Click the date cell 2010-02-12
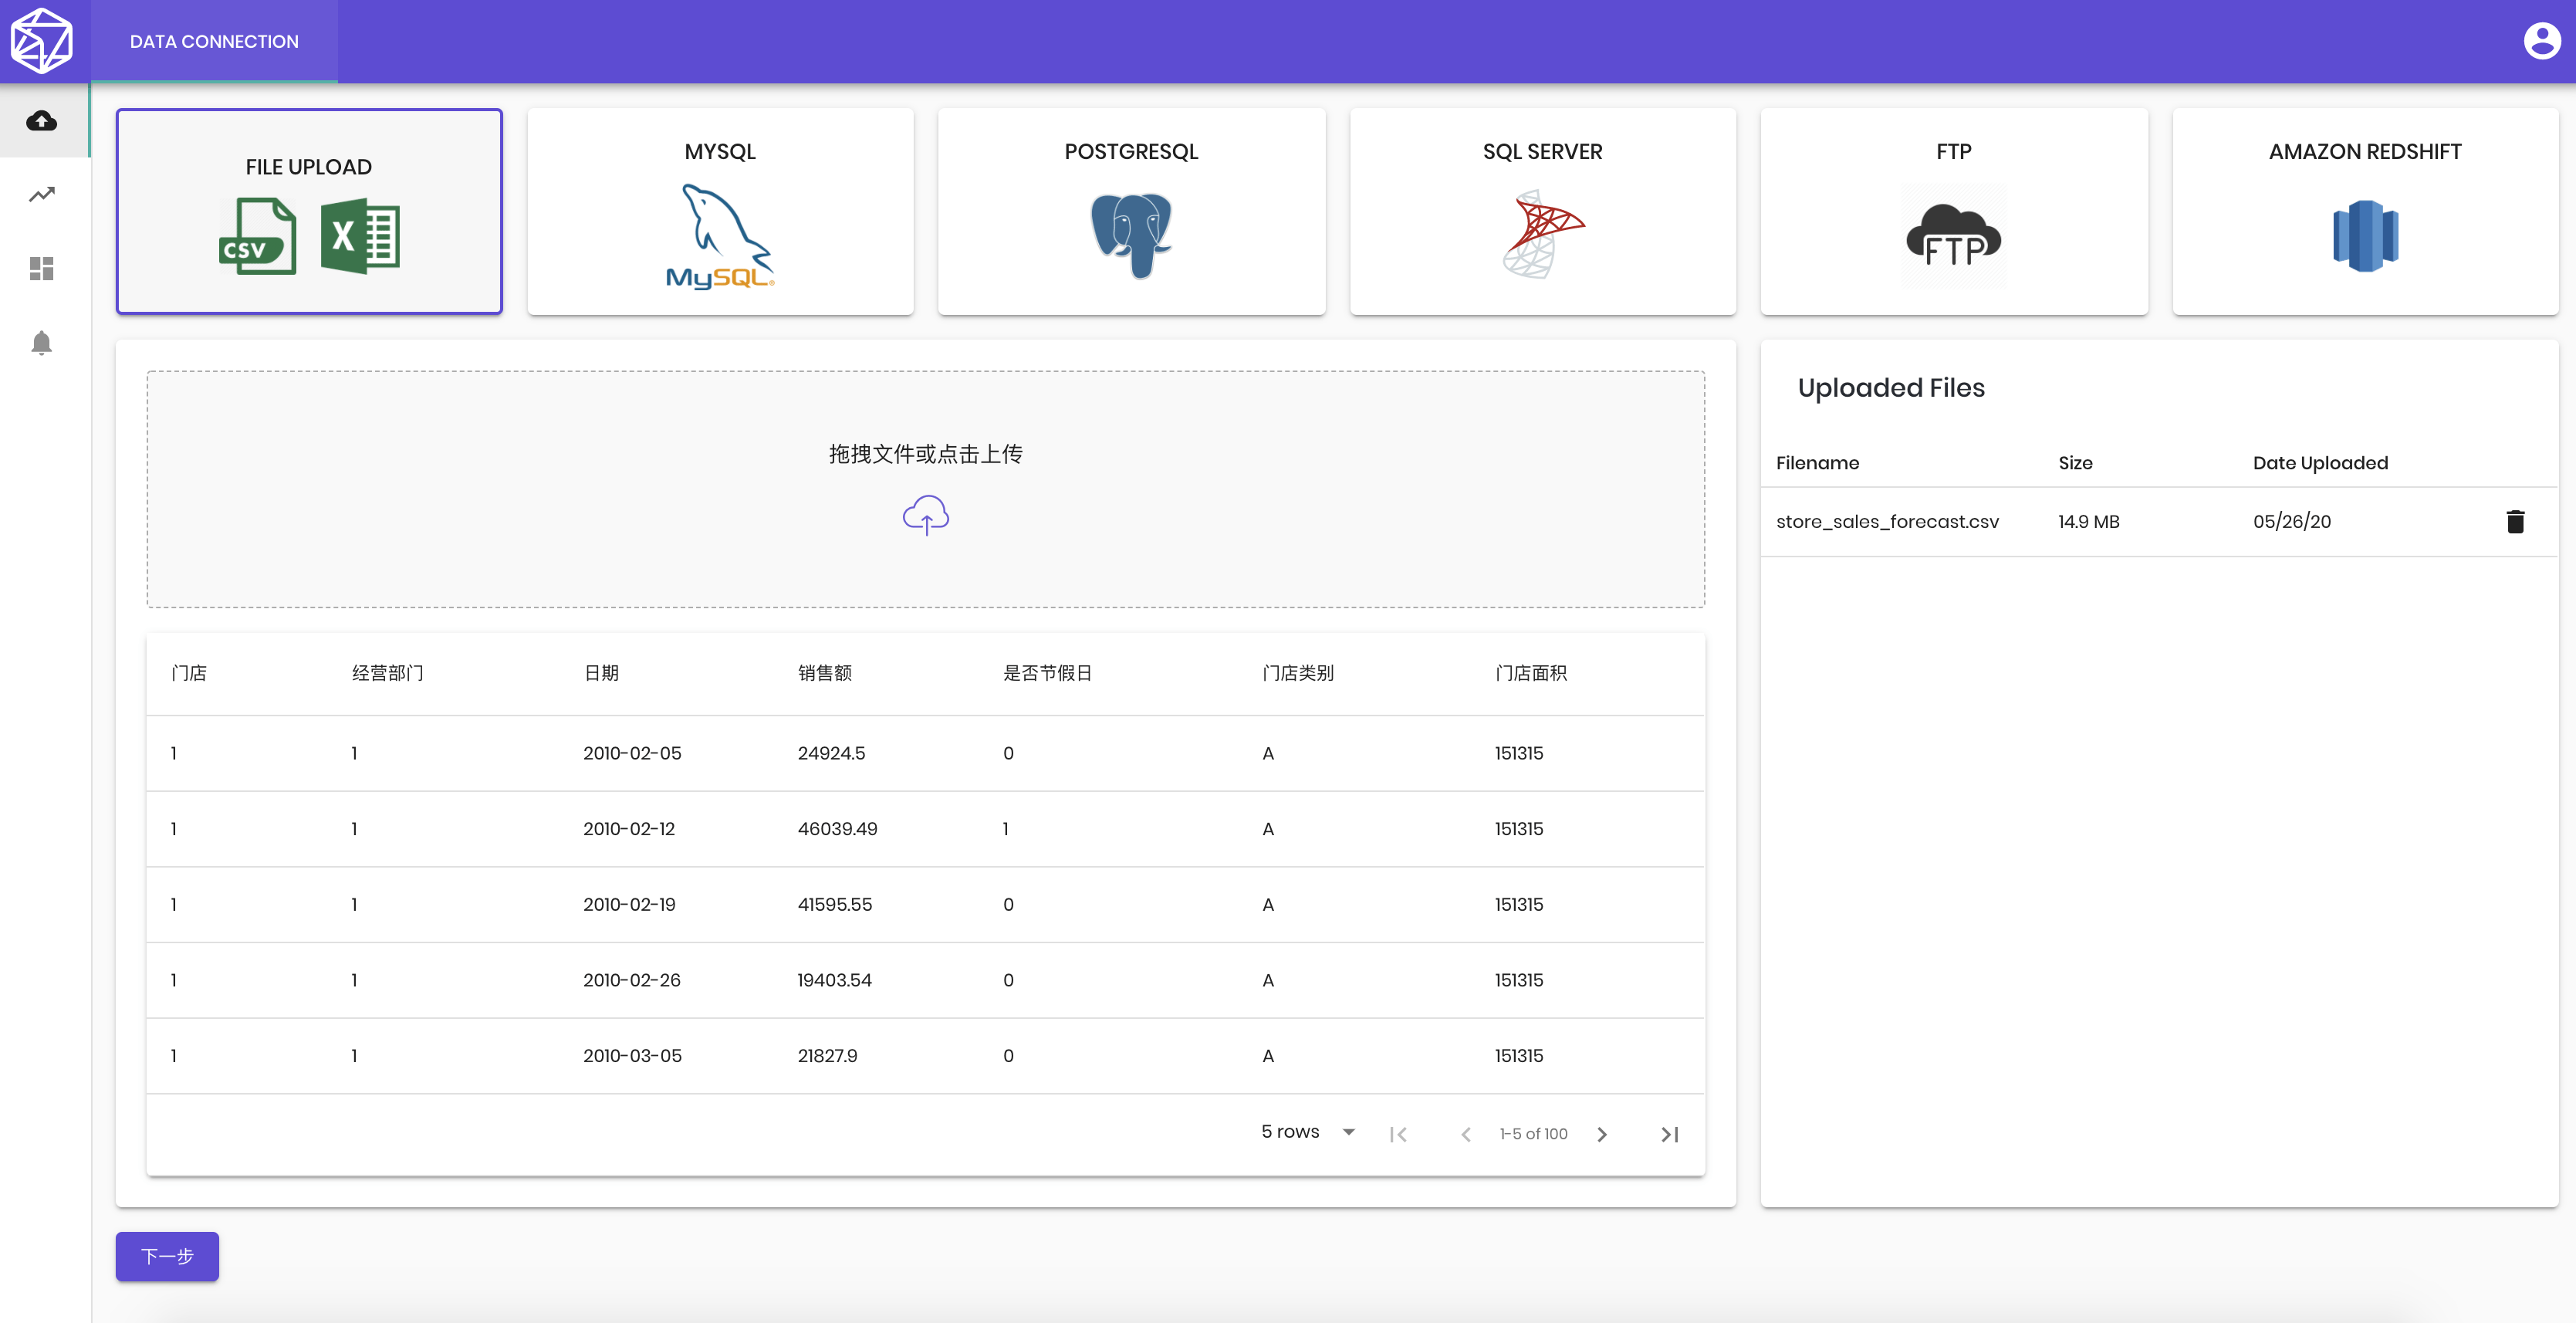 (629, 829)
